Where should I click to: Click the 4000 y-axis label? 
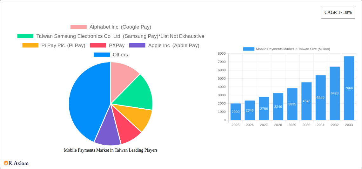coord(222,87)
